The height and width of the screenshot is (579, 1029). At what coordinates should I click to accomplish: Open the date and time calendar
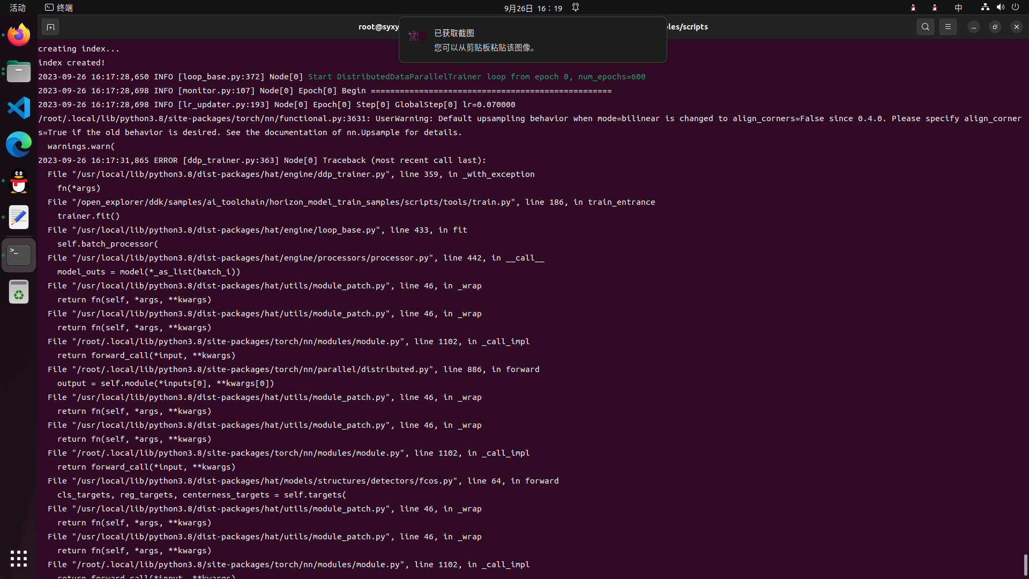(533, 8)
